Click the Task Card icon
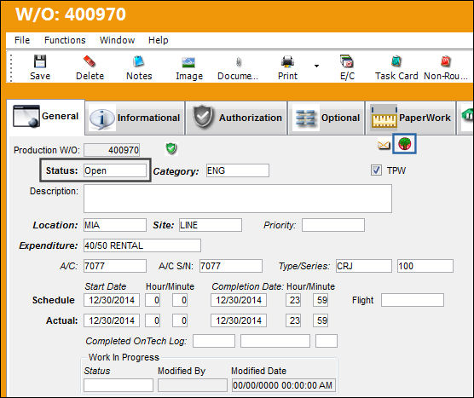Viewport: 474px width, 398px height. [396, 61]
